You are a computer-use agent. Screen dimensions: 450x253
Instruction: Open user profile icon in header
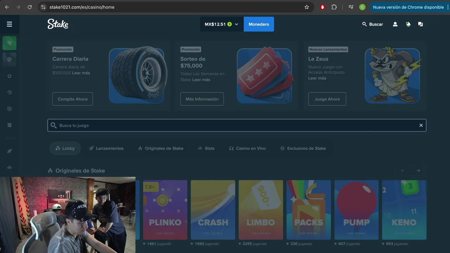(395, 24)
